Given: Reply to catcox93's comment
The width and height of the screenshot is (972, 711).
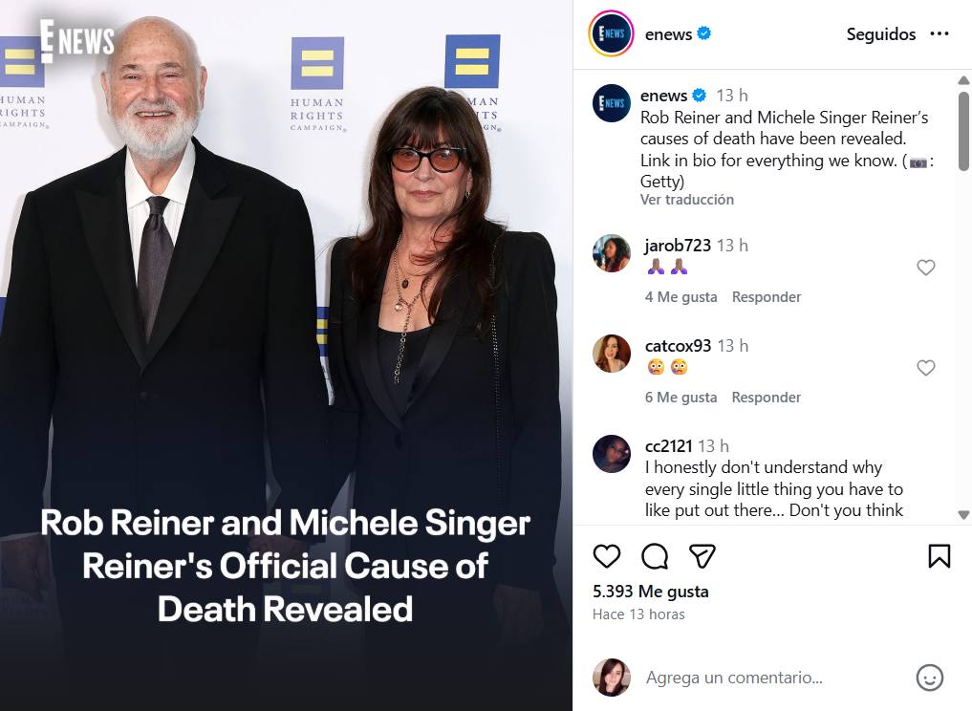Looking at the screenshot, I should 767,398.
